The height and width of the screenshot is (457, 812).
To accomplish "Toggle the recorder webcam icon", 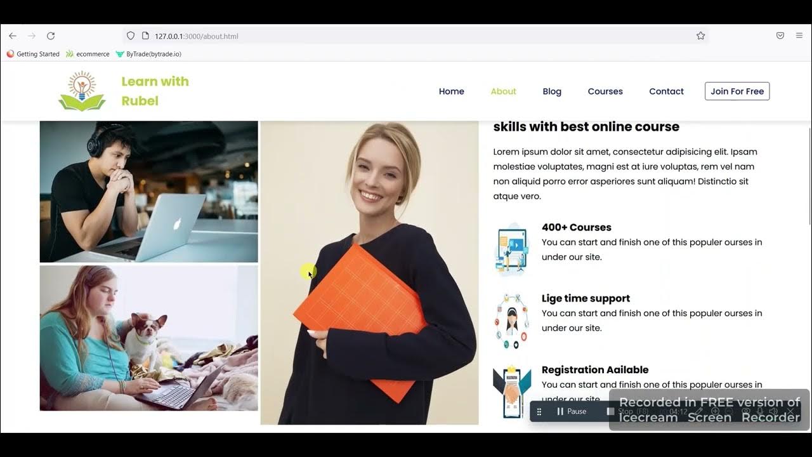I will point(745,411).
